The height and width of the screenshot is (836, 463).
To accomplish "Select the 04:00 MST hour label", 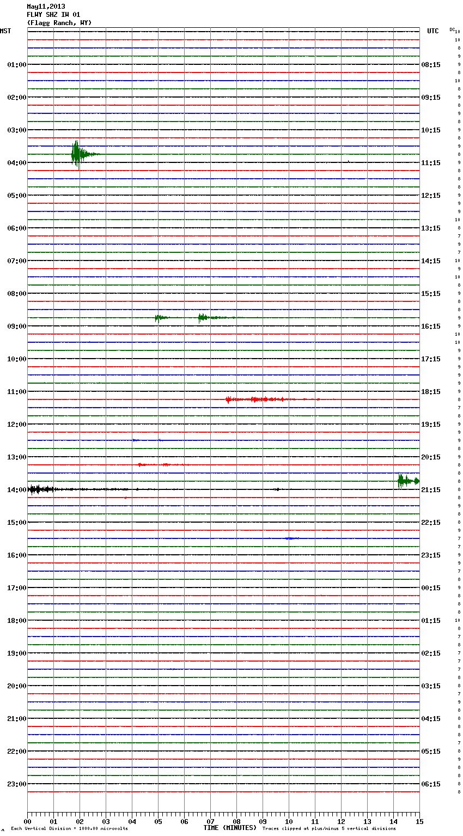I will tap(17, 163).
